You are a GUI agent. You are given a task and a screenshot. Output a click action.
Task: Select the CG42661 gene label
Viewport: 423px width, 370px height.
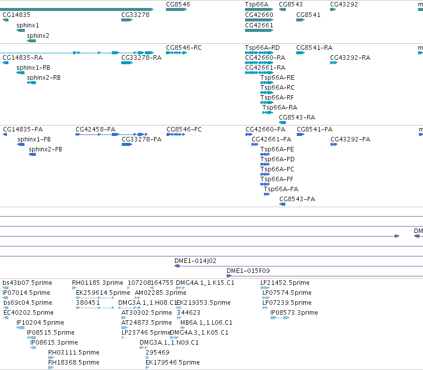[x=259, y=25]
